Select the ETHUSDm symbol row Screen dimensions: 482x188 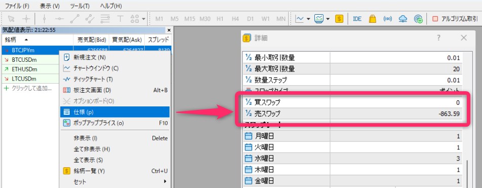(30, 69)
